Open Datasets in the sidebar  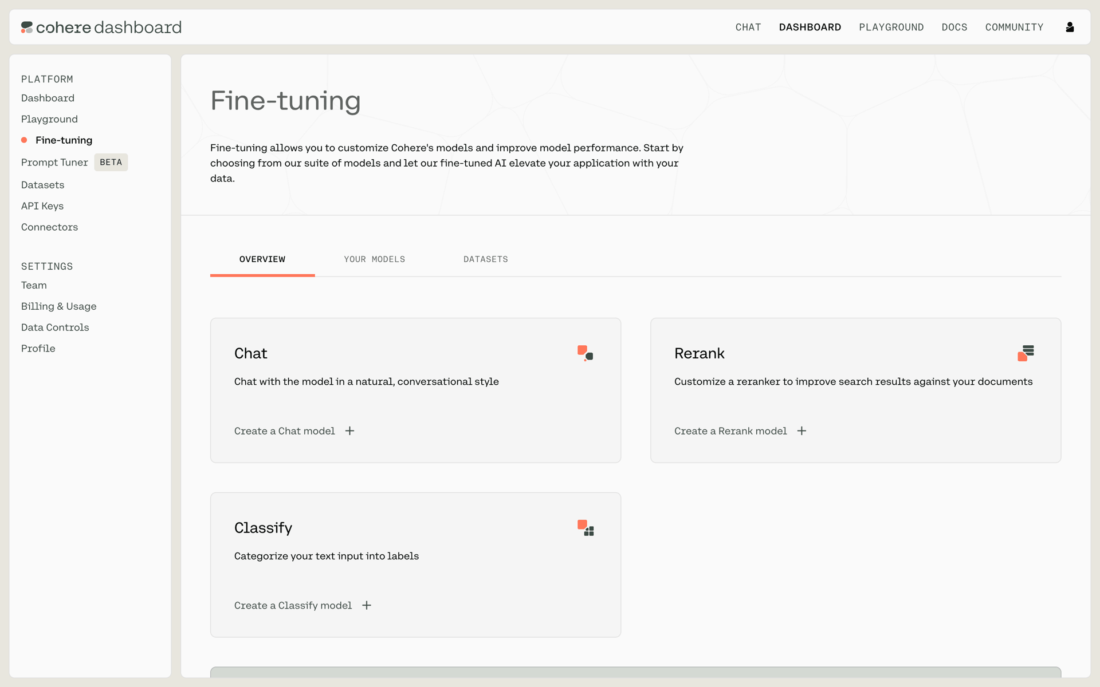point(42,185)
